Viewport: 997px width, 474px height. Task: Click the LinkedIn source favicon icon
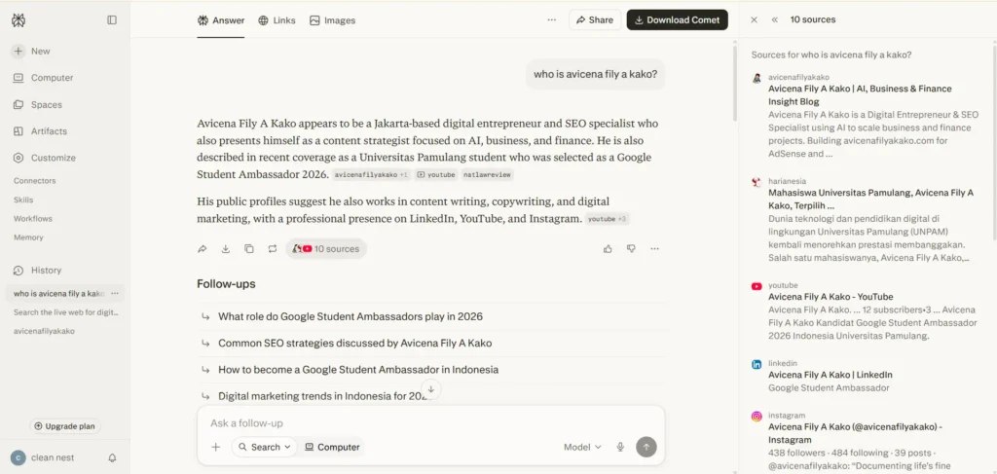pyautogui.click(x=757, y=365)
